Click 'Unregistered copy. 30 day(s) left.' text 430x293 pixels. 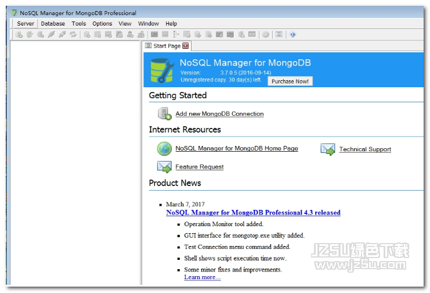pyautogui.click(x=221, y=80)
